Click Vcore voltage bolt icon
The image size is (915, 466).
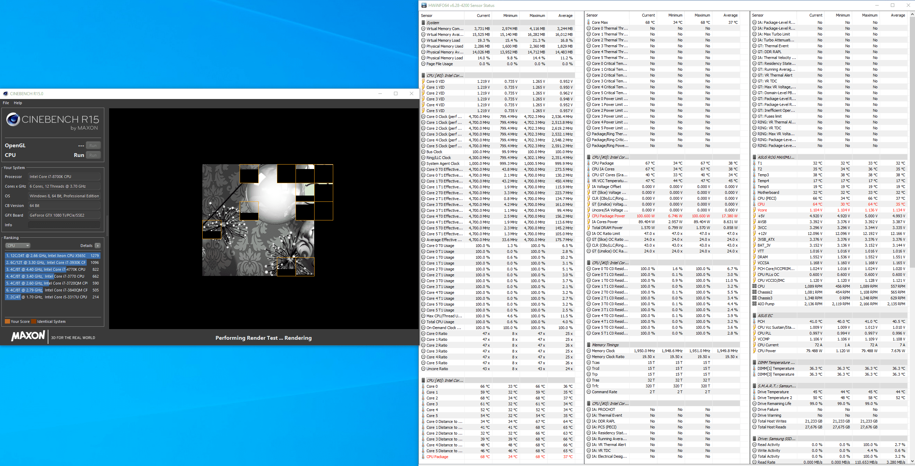pos(754,210)
